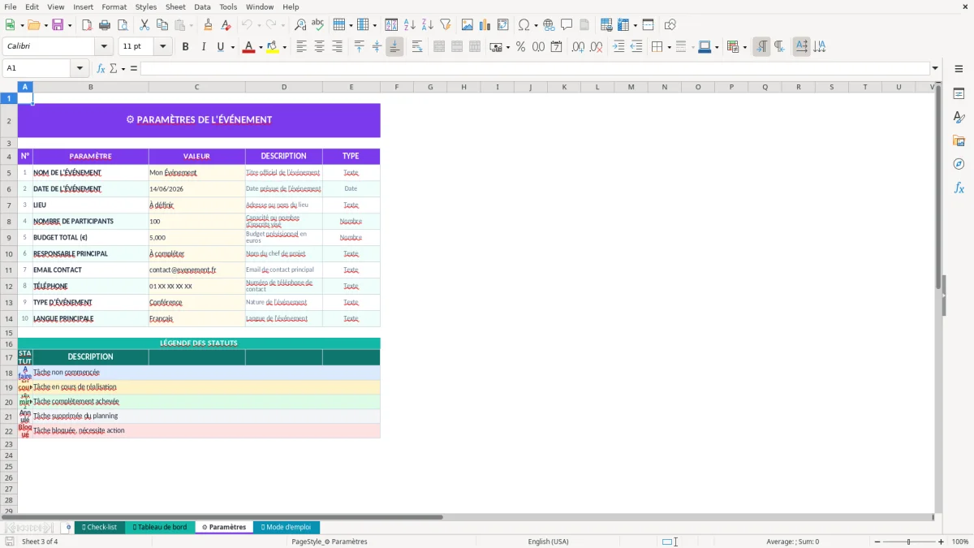Open the sidebar Gallery icon
The height and width of the screenshot is (548, 974).
coord(959,140)
